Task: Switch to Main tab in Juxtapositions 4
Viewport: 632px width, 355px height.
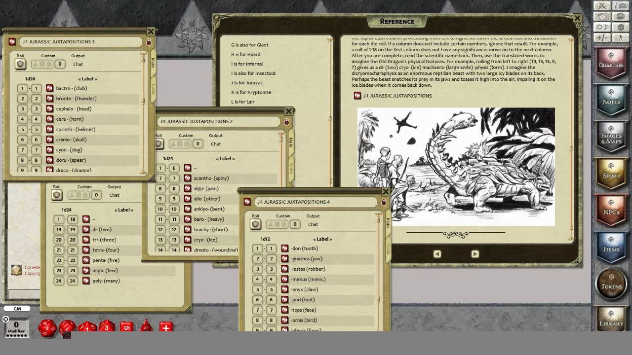Action: pyautogui.click(x=388, y=223)
